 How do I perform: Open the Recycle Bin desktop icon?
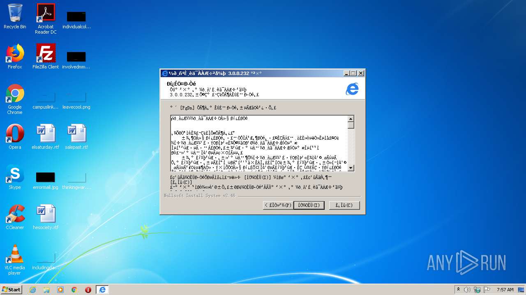click(15, 16)
